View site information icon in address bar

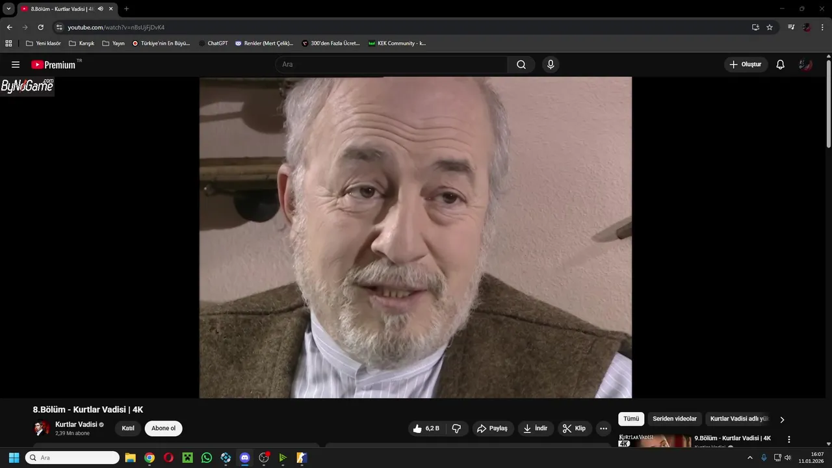[59, 27]
